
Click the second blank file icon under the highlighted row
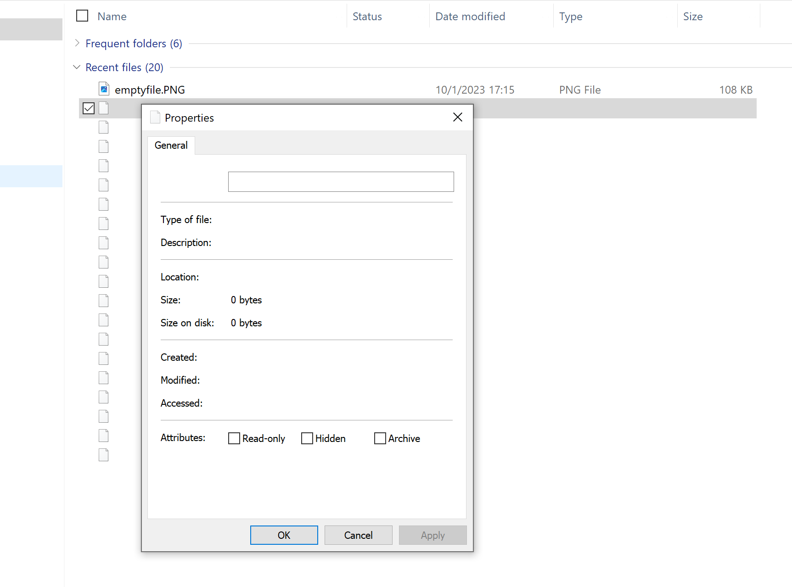(103, 146)
